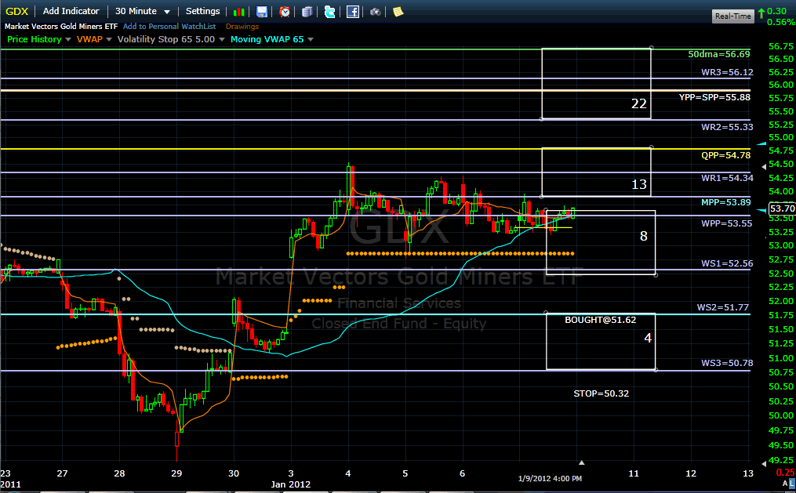This screenshot has width=796, height=493.
Task: Open the Add Indicator menu
Action: pos(71,11)
